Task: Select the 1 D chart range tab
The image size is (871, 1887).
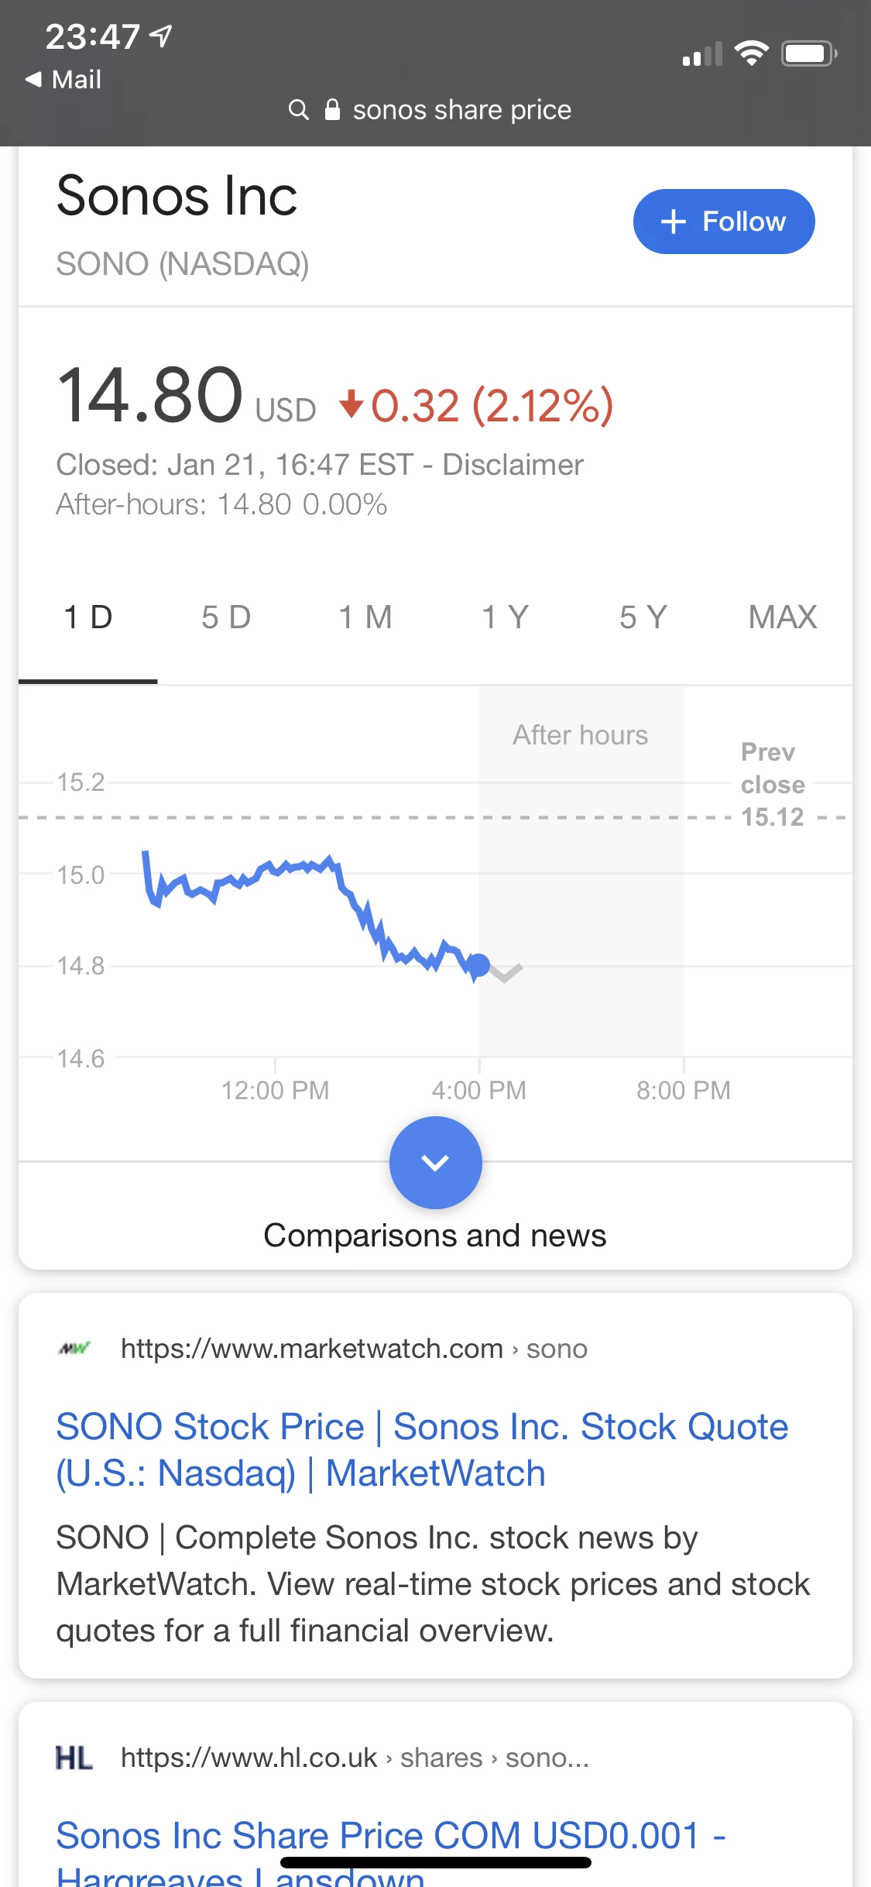Action: coord(88,617)
